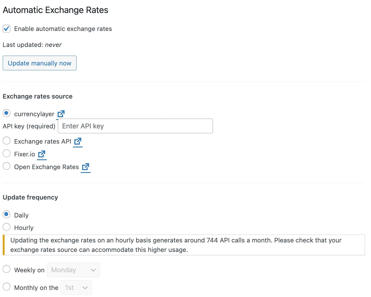Click inside the Enter API key field

(135, 126)
